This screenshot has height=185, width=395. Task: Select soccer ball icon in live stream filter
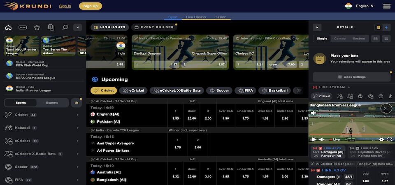(360, 96)
